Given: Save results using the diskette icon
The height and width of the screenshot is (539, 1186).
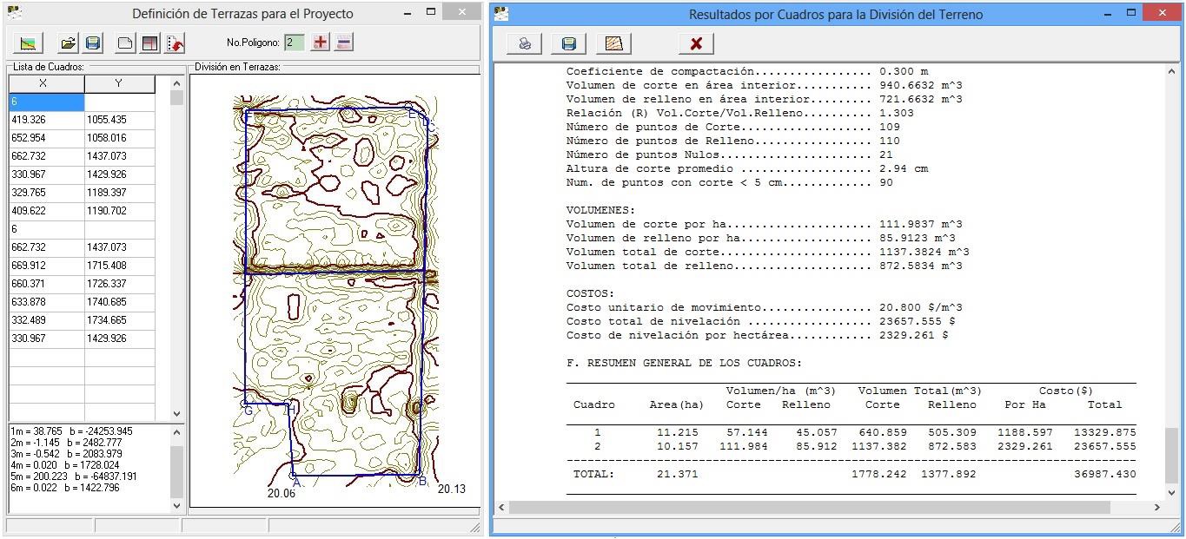Looking at the screenshot, I should tap(569, 43).
